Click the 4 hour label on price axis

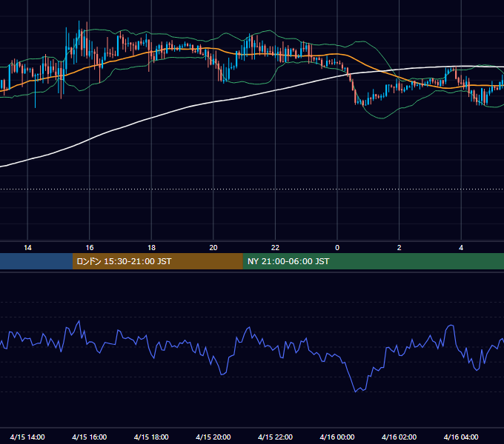pos(461,248)
